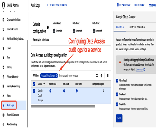Click the horizontal scrollbar under the table
The width and height of the screenshot is (158, 130).
pyautogui.click(x=63, y=106)
